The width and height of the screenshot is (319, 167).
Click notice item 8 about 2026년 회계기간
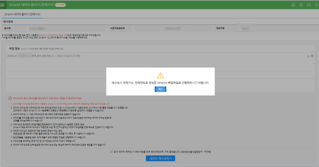pyautogui.click(x=43, y=141)
